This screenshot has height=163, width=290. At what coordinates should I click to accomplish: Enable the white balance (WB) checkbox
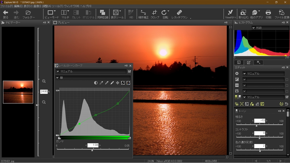[287, 85]
